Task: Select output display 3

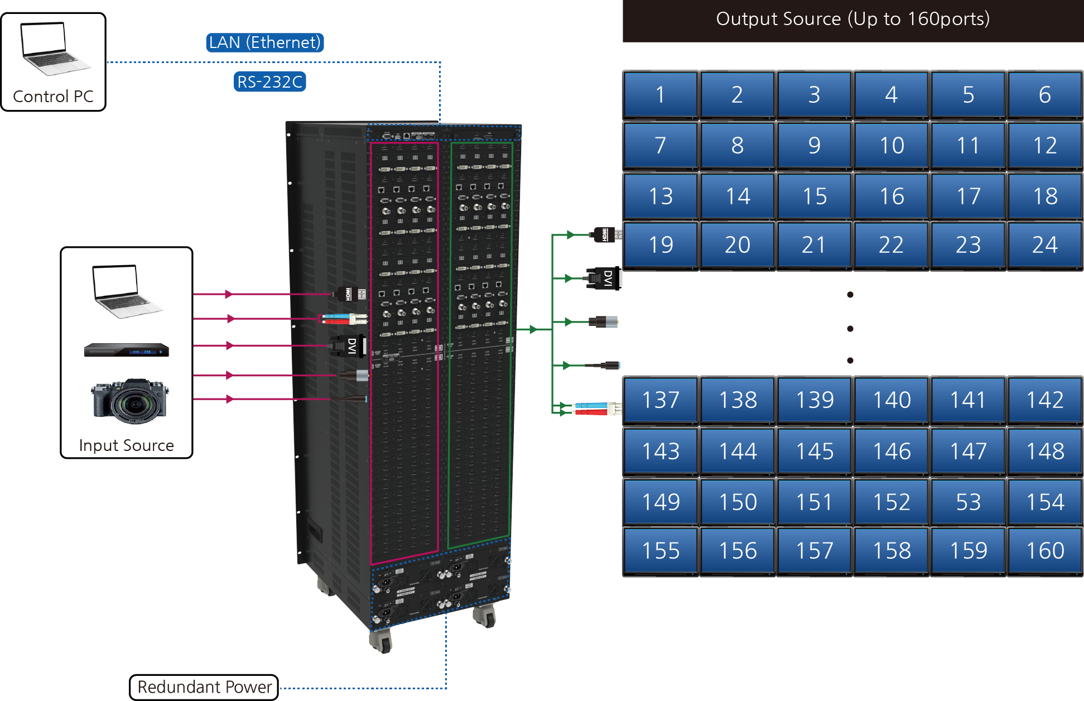Action: click(815, 95)
